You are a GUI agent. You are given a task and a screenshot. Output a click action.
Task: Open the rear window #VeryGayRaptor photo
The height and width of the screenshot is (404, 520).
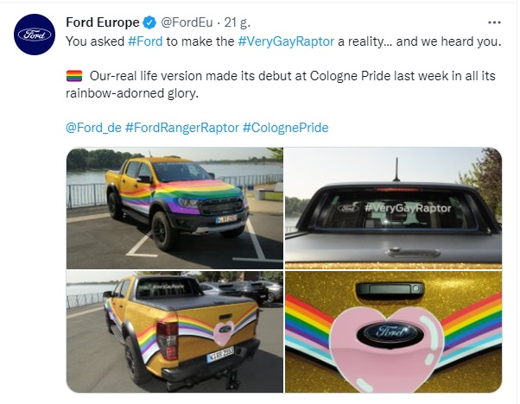pos(394,207)
